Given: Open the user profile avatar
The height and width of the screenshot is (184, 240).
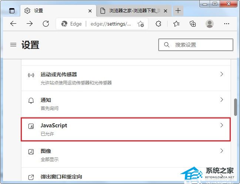Looking at the screenshot, I should 210,24.
